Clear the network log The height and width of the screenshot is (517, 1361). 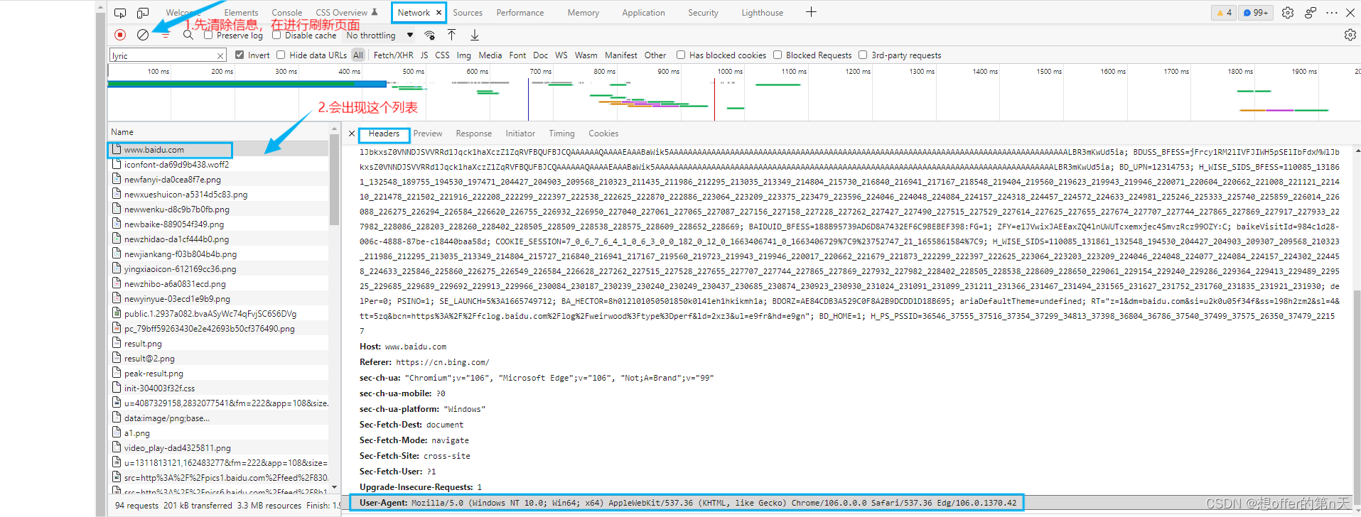(143, 35)
